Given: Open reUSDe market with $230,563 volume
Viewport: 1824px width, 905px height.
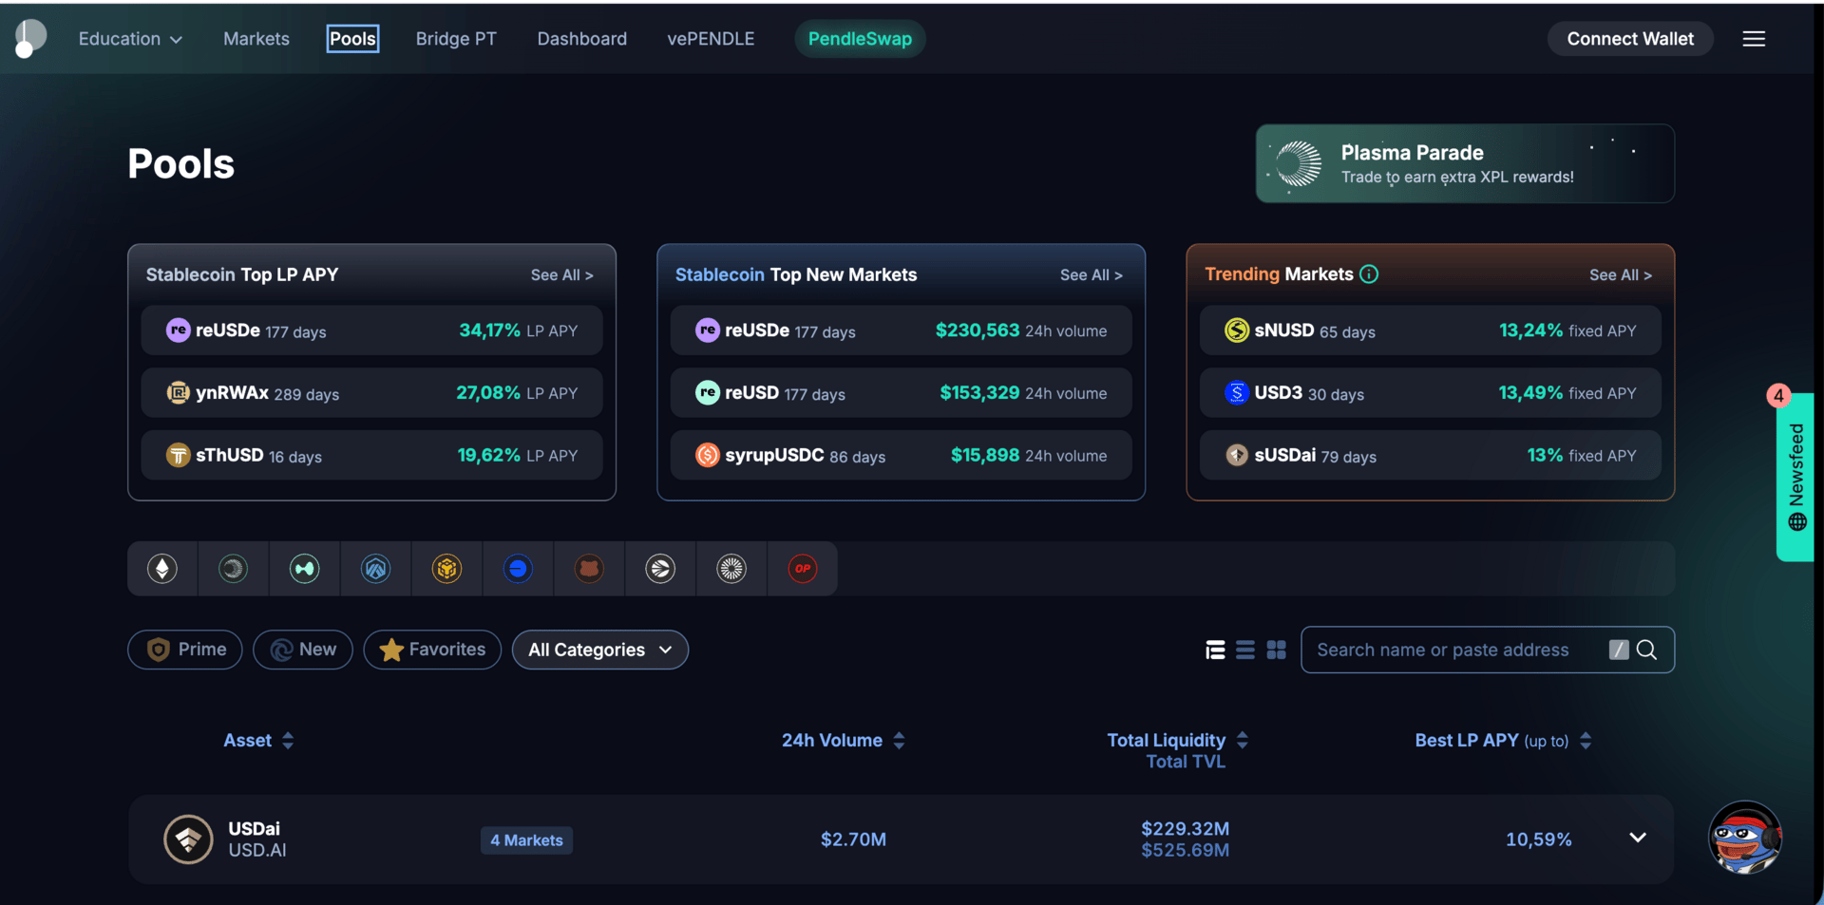Looking at the screenshot, I should [x=901, y=330].
